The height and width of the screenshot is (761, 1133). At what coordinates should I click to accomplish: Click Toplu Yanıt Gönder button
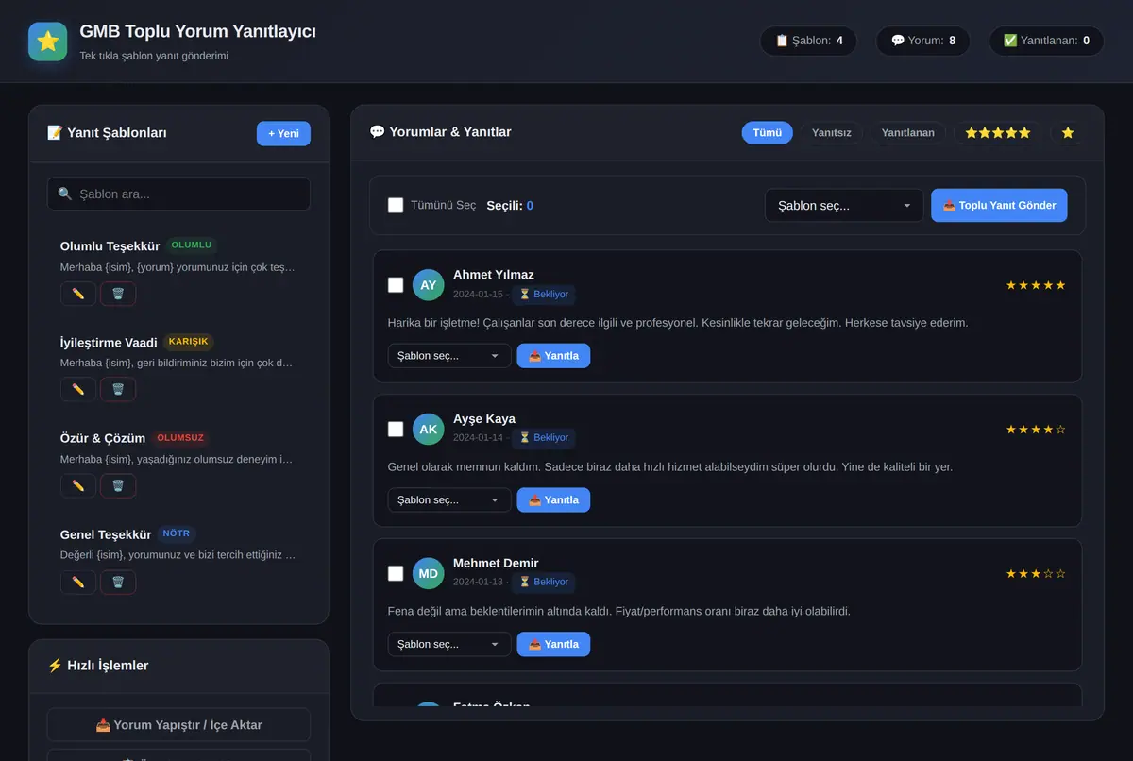coord(999,205)
